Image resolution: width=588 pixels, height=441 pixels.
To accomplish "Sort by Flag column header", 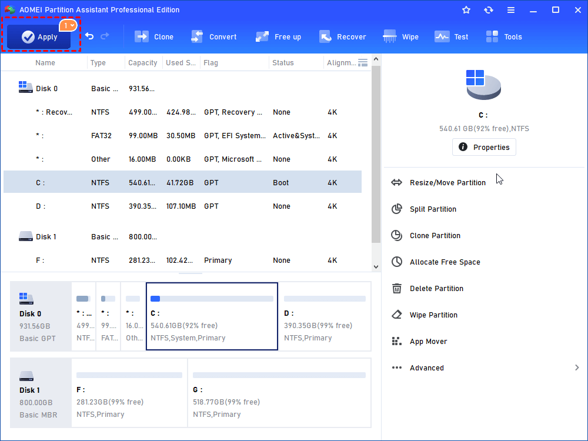I will click(211, 63).
